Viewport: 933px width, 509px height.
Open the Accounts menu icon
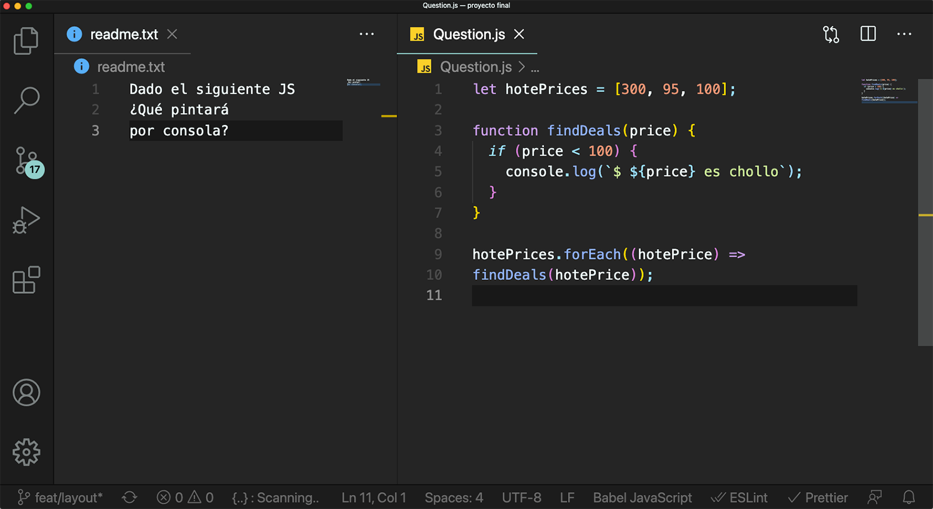26,392
